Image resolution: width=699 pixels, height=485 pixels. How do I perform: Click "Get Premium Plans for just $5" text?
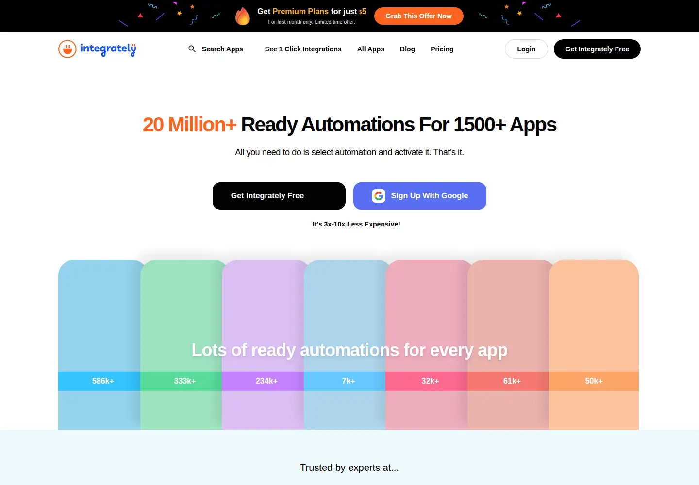pyautogui.click(x=312, y=11)
